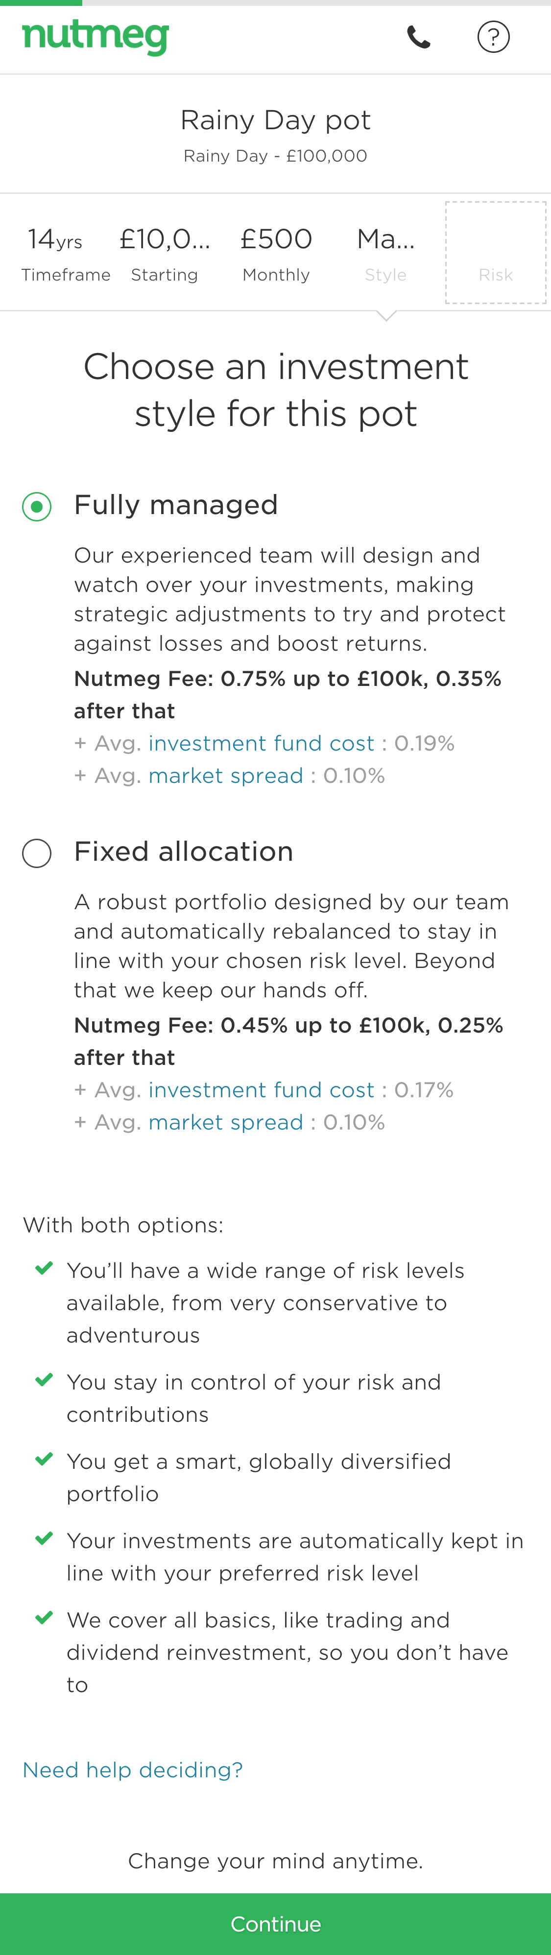Go to the Risk step
Viewport: 551px width, 1955px height.
pos(496,254)
